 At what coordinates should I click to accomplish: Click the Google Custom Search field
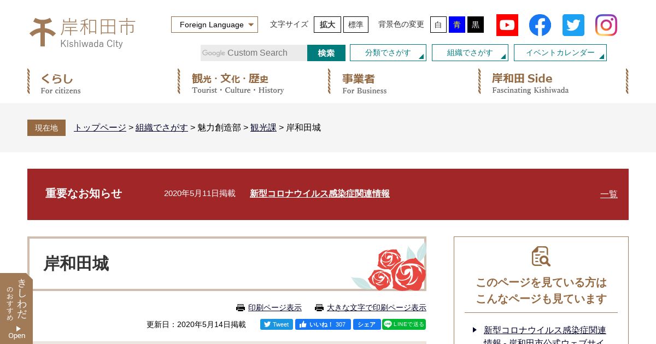coord(254,53)
